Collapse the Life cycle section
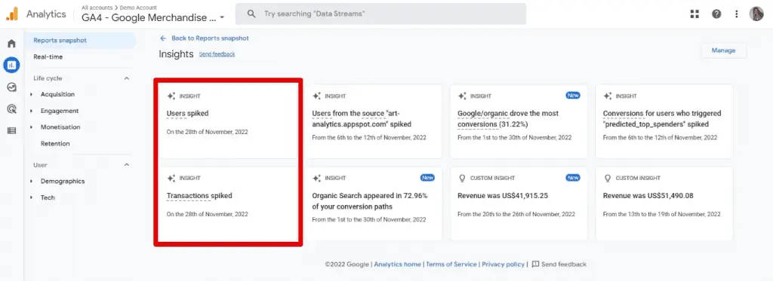This screenshot has height=281, width=773. (127, 78)
